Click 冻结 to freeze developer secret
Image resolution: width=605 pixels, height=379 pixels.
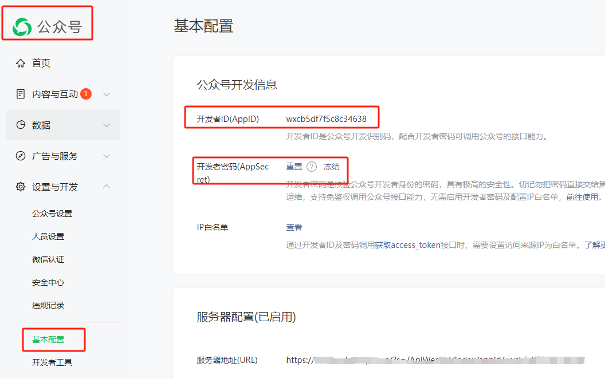point(331,167)
